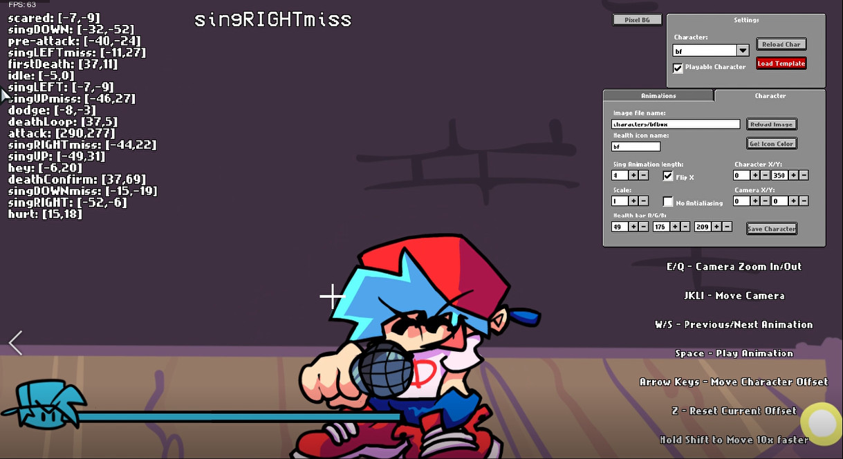Switch to the Character tab
The image size is (843, 459).
coord(770,95)
